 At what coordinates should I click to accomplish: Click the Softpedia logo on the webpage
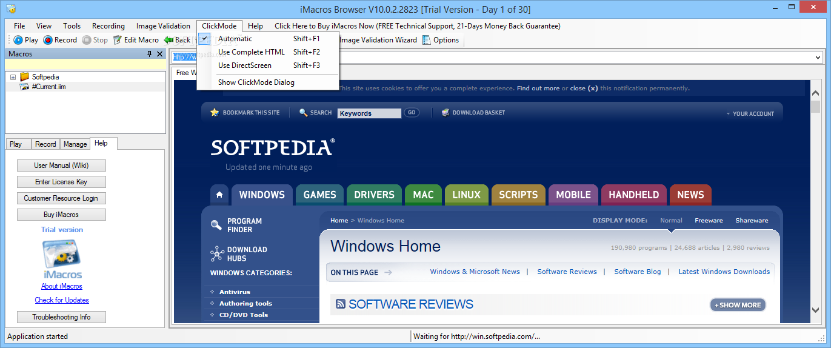272,147
